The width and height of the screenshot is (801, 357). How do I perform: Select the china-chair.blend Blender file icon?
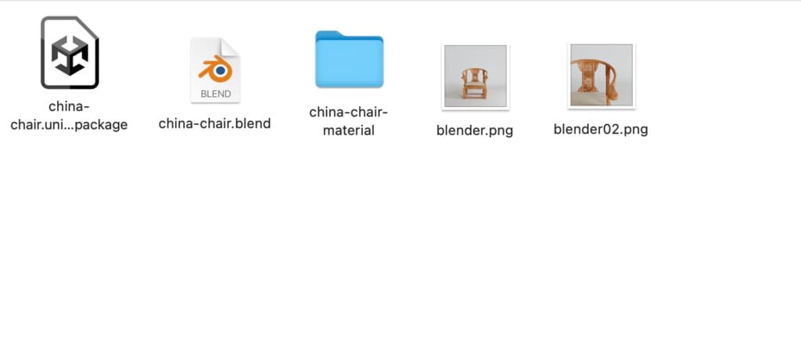point(215,70)
